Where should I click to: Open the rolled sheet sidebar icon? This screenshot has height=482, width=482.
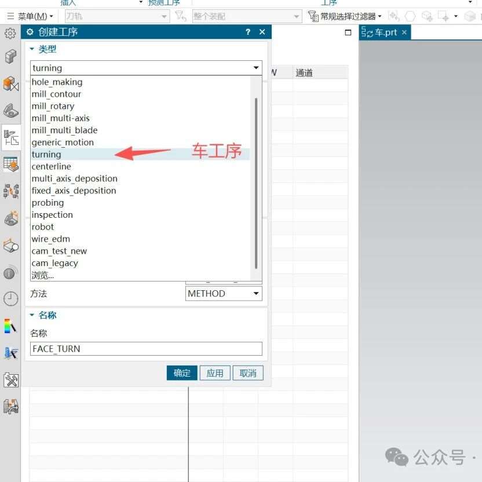click(11, 245)
